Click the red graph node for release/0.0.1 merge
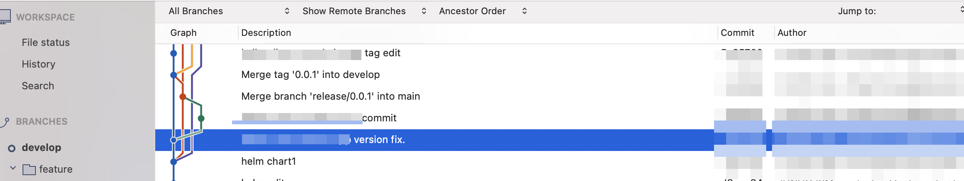The width and height of the screenshot is (964, 181). (183, 97)
